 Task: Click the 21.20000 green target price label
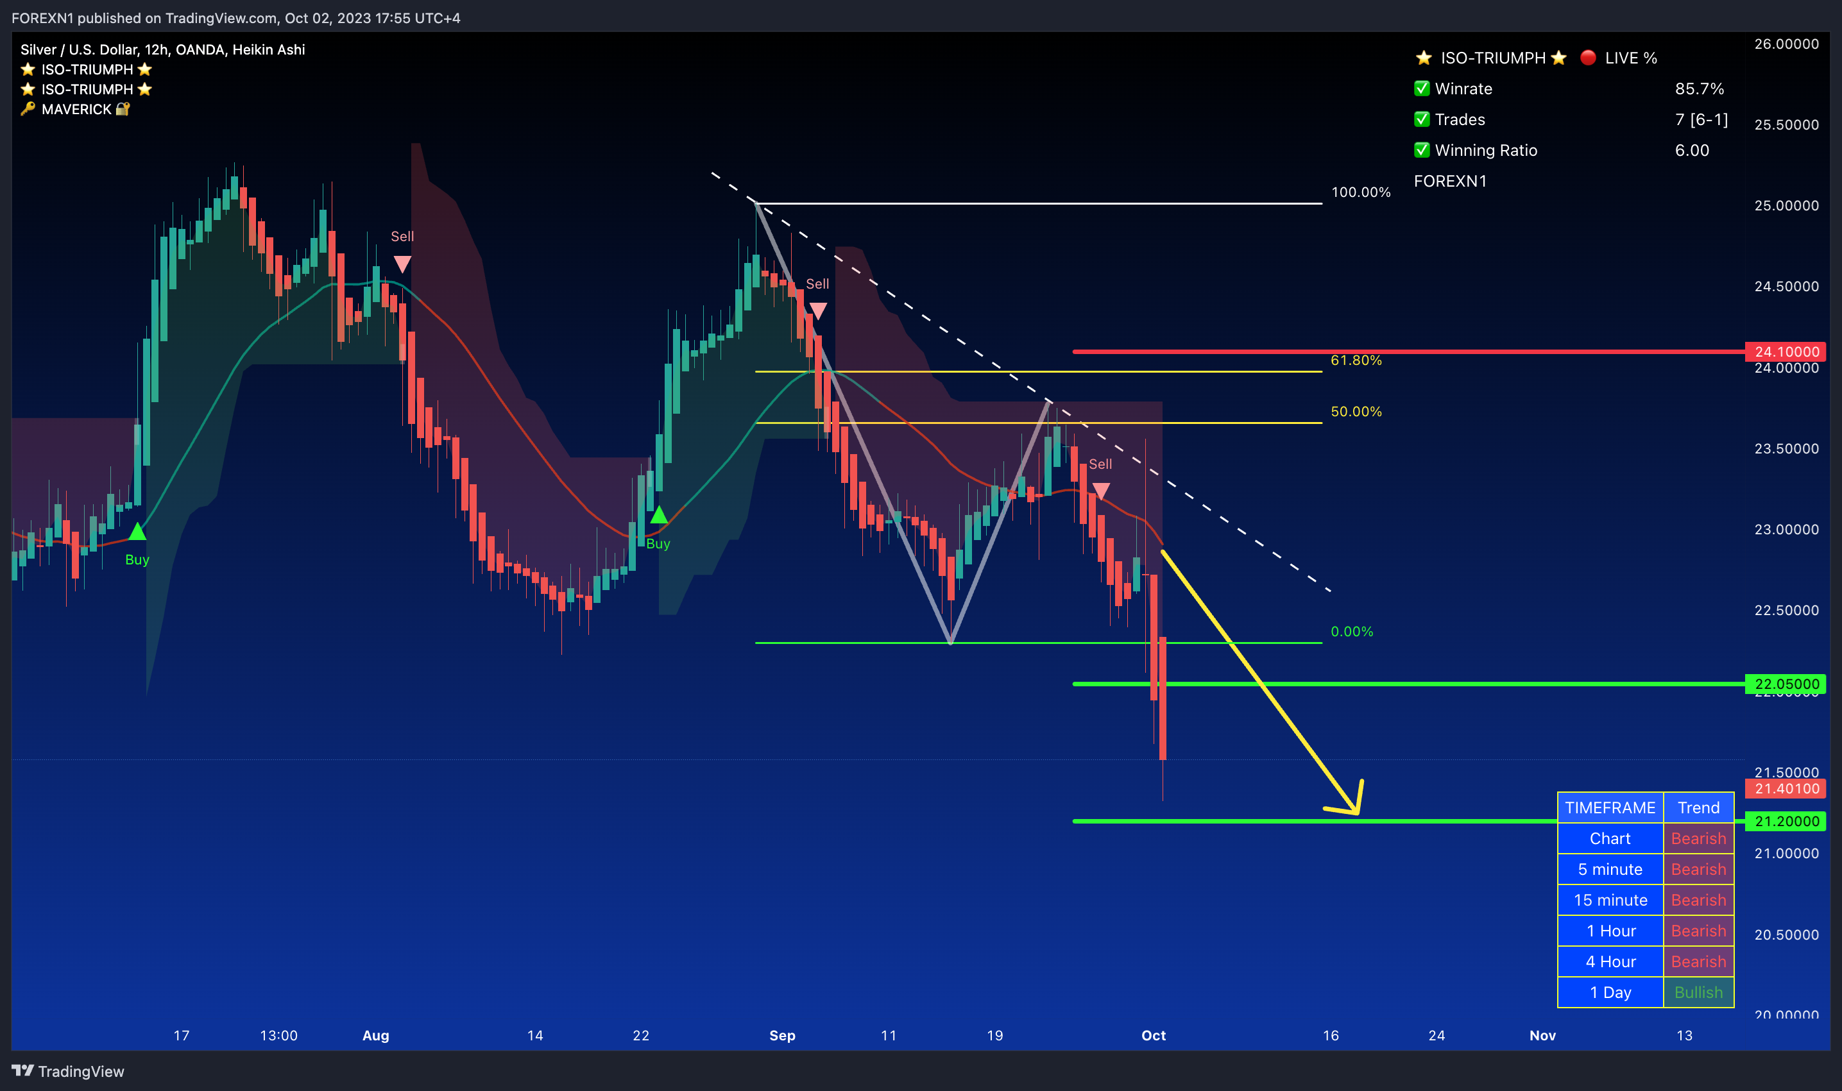pos(1786,821)
